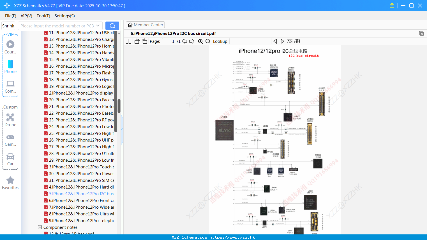Open the Tool(T) menu
Image resolution: width=427 pixels, height=240 pixels.
click(43, 16)
